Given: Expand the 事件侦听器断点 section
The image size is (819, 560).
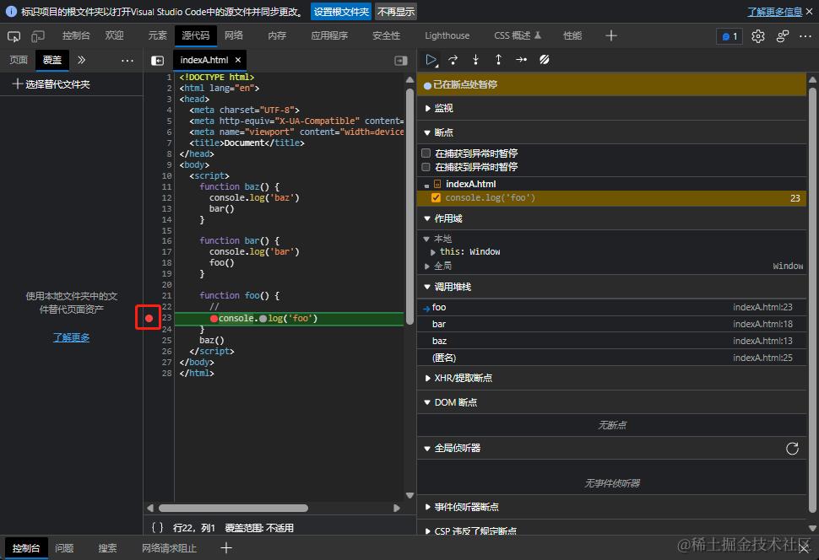Looking at the screenshot, I should point(466,507).
